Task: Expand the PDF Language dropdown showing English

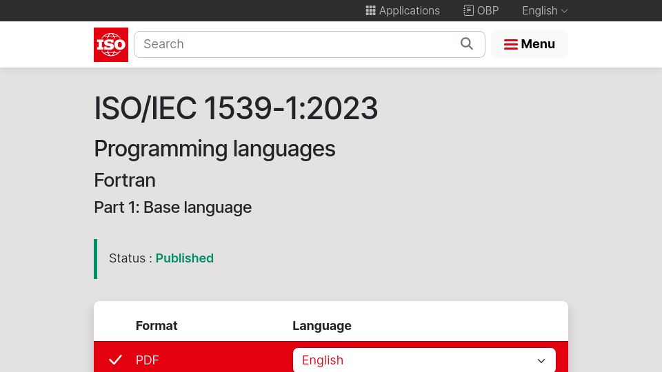Action: point(424,360)
